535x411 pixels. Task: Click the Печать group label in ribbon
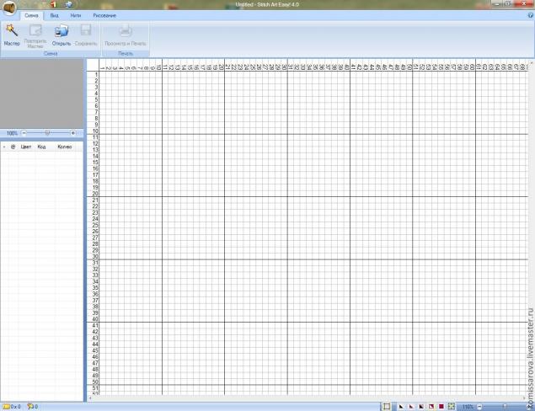(126, 54)
